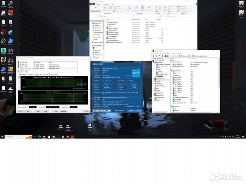246x185 pixels.
Task: Click the Pin to Quick access icon in Explorer
Action: click(x=95, y=8)
